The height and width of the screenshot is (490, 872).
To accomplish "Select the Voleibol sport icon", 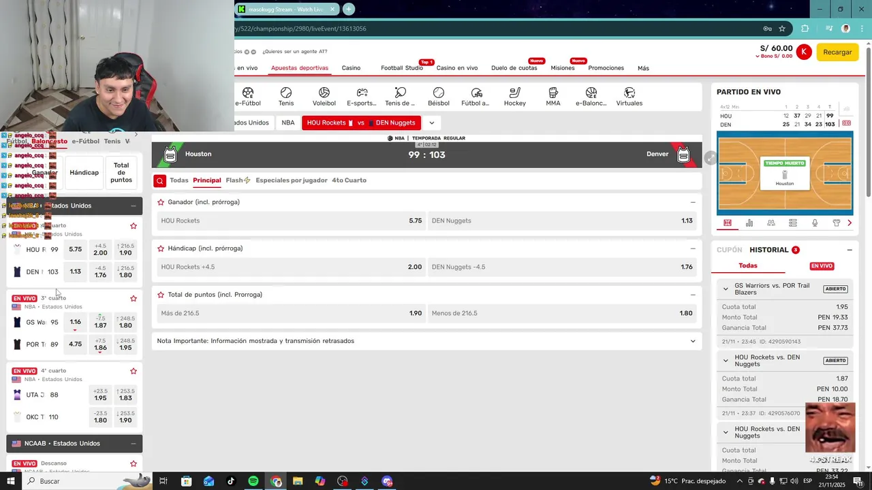I will coord(324,93).
